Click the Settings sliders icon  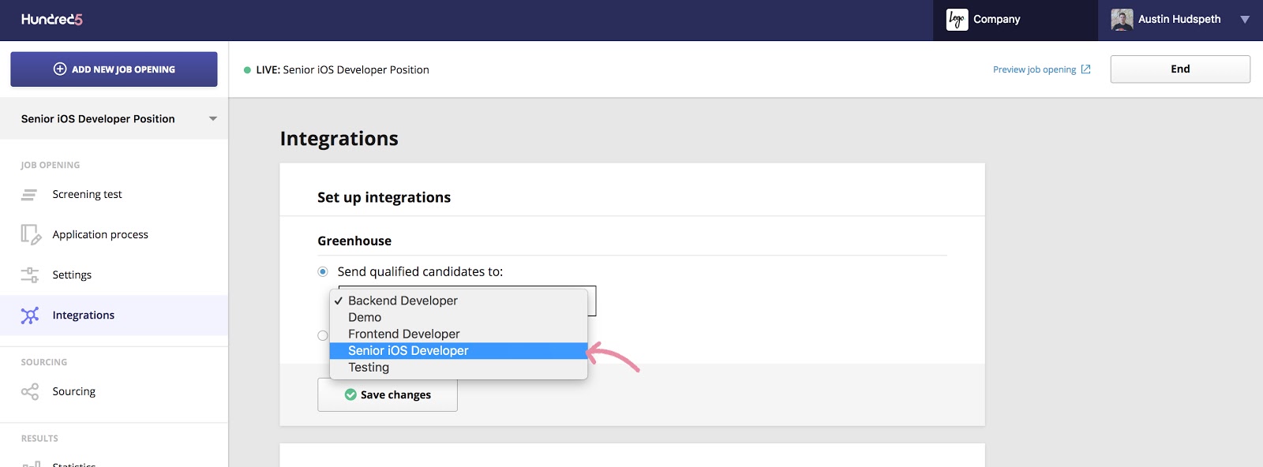tap(30, 275)
